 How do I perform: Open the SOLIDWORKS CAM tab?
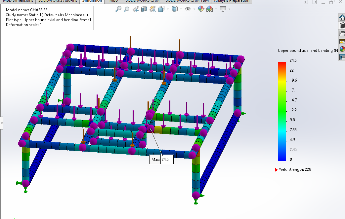pos(143,1)
